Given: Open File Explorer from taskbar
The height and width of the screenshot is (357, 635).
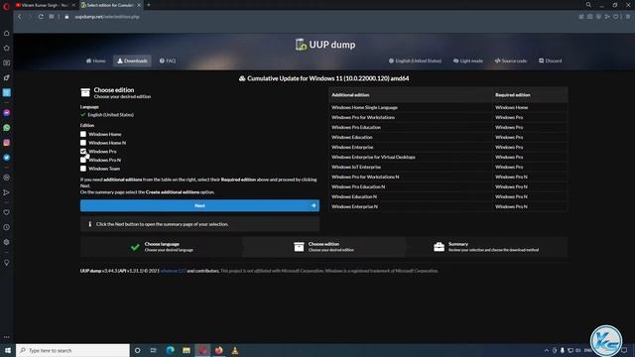Looking at the screenshot, I should (187, 350).
